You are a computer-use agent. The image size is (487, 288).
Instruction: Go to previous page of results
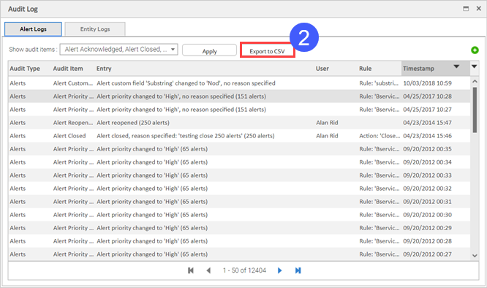click(208, 270)
